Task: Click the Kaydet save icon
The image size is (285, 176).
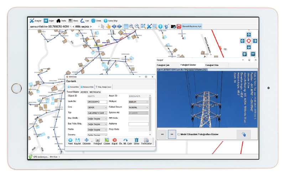Action: 78,141
